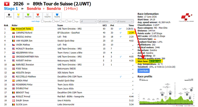Tick the H2H checkbox
The height and width of the screenshot is (107, 198).
pyautogui.click(x=54, y=21)
